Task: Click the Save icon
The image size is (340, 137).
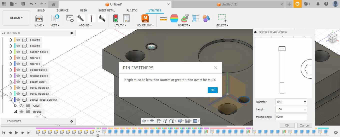Action: (23, 4)
